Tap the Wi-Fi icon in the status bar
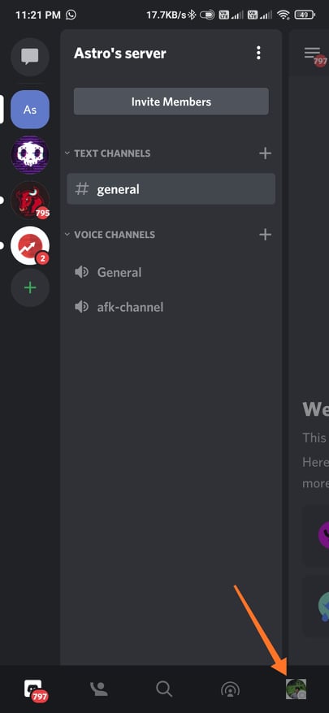Image resolution: width=329 pixels, height=713 pixels. pos(284,15)
